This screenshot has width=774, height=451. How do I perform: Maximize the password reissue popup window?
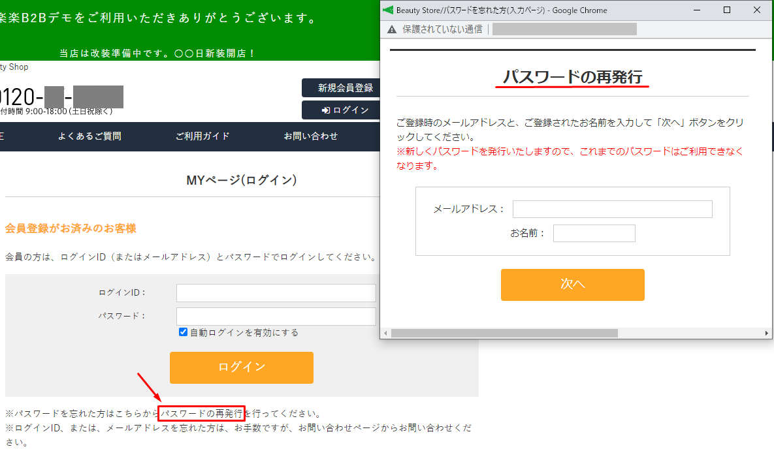click(726, 10)
